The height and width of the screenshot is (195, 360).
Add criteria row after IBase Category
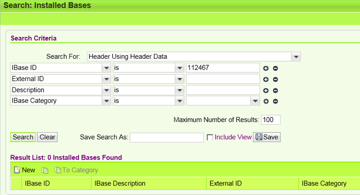266,101
